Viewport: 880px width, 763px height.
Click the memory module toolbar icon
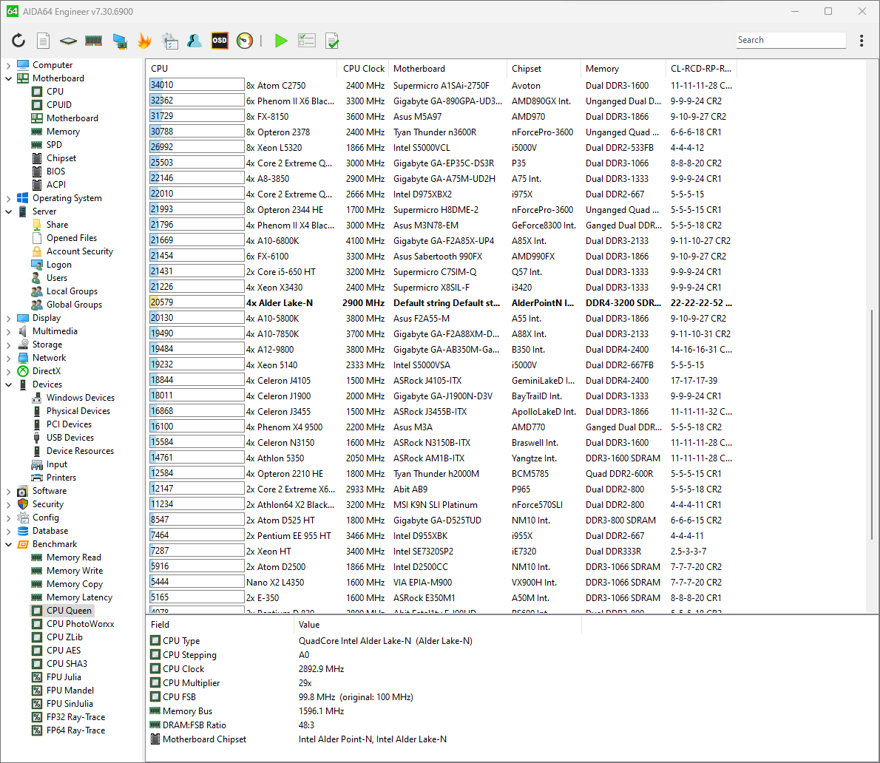coord(93,41)
